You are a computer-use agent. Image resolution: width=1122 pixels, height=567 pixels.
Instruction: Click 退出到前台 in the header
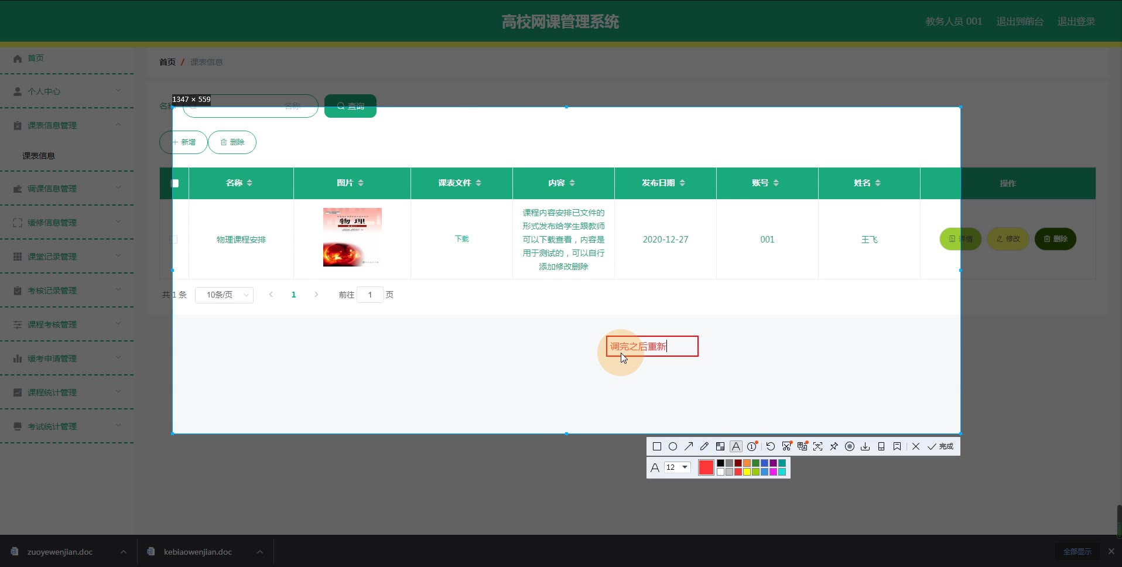coord(1020,22)
